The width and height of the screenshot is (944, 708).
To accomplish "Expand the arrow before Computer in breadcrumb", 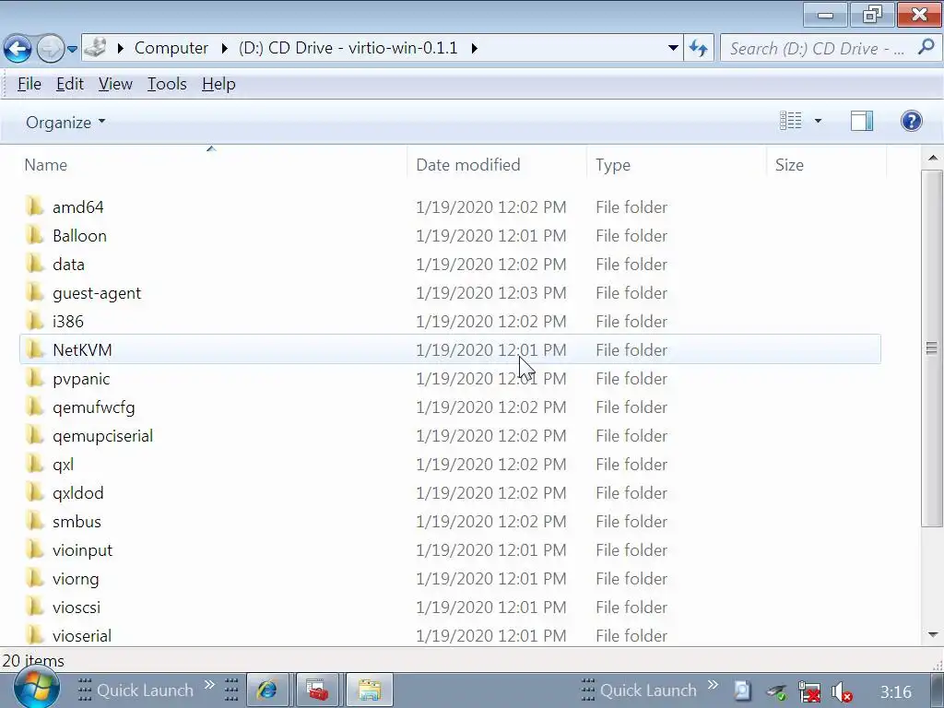I will (x=121, y=48).
